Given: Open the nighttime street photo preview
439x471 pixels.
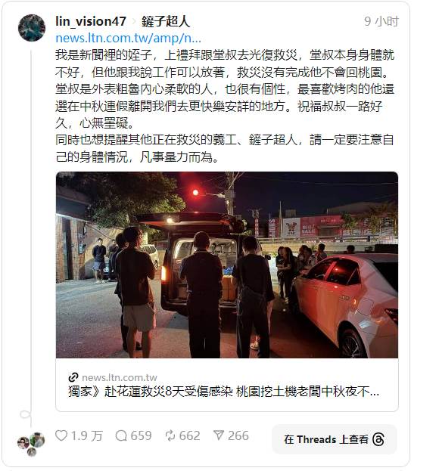Looking at the screenshot, I should tap(227, 265).
